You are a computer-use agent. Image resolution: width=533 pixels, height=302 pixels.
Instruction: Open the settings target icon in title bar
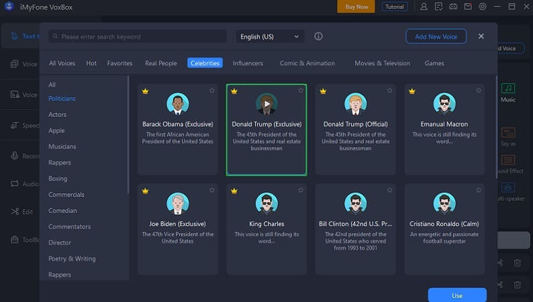click(483, 7)
